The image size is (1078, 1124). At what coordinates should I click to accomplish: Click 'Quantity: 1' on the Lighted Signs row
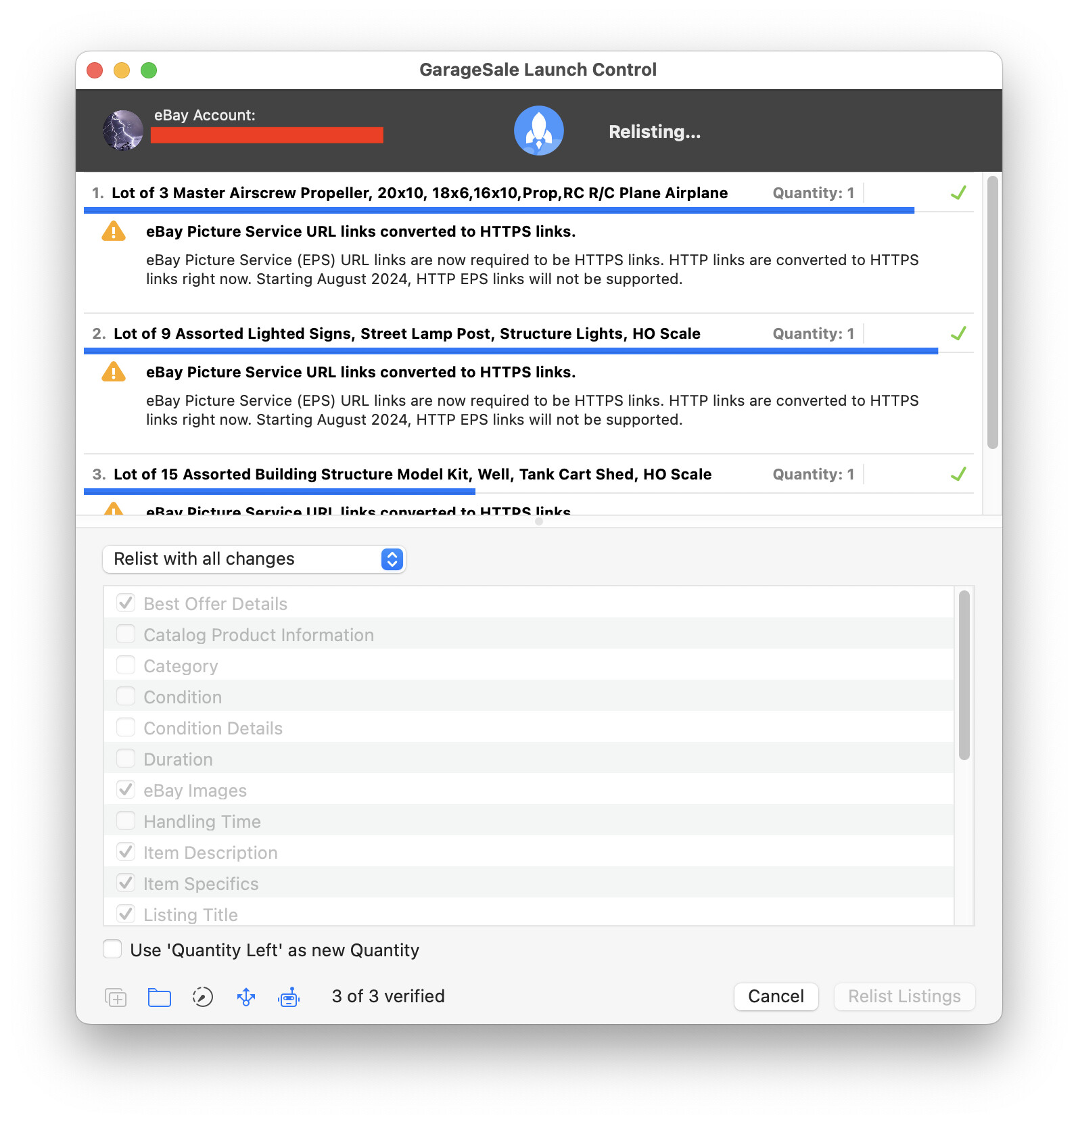814,333
